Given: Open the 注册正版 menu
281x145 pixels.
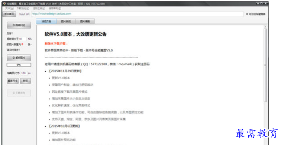Looking at the screenshot, I should [39, 9].
